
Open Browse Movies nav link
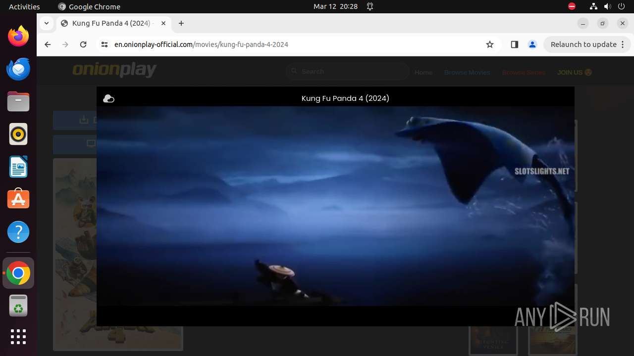coord(467,72)
